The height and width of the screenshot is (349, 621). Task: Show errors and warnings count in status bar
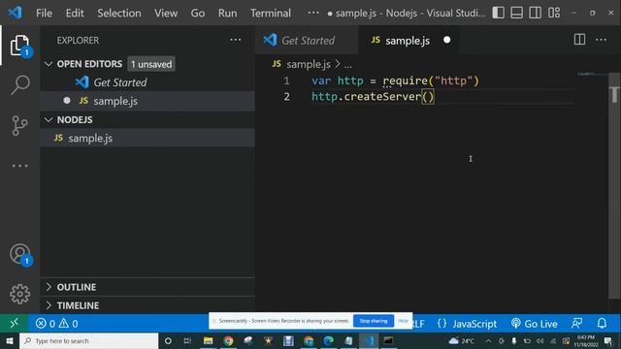point(57,324)
